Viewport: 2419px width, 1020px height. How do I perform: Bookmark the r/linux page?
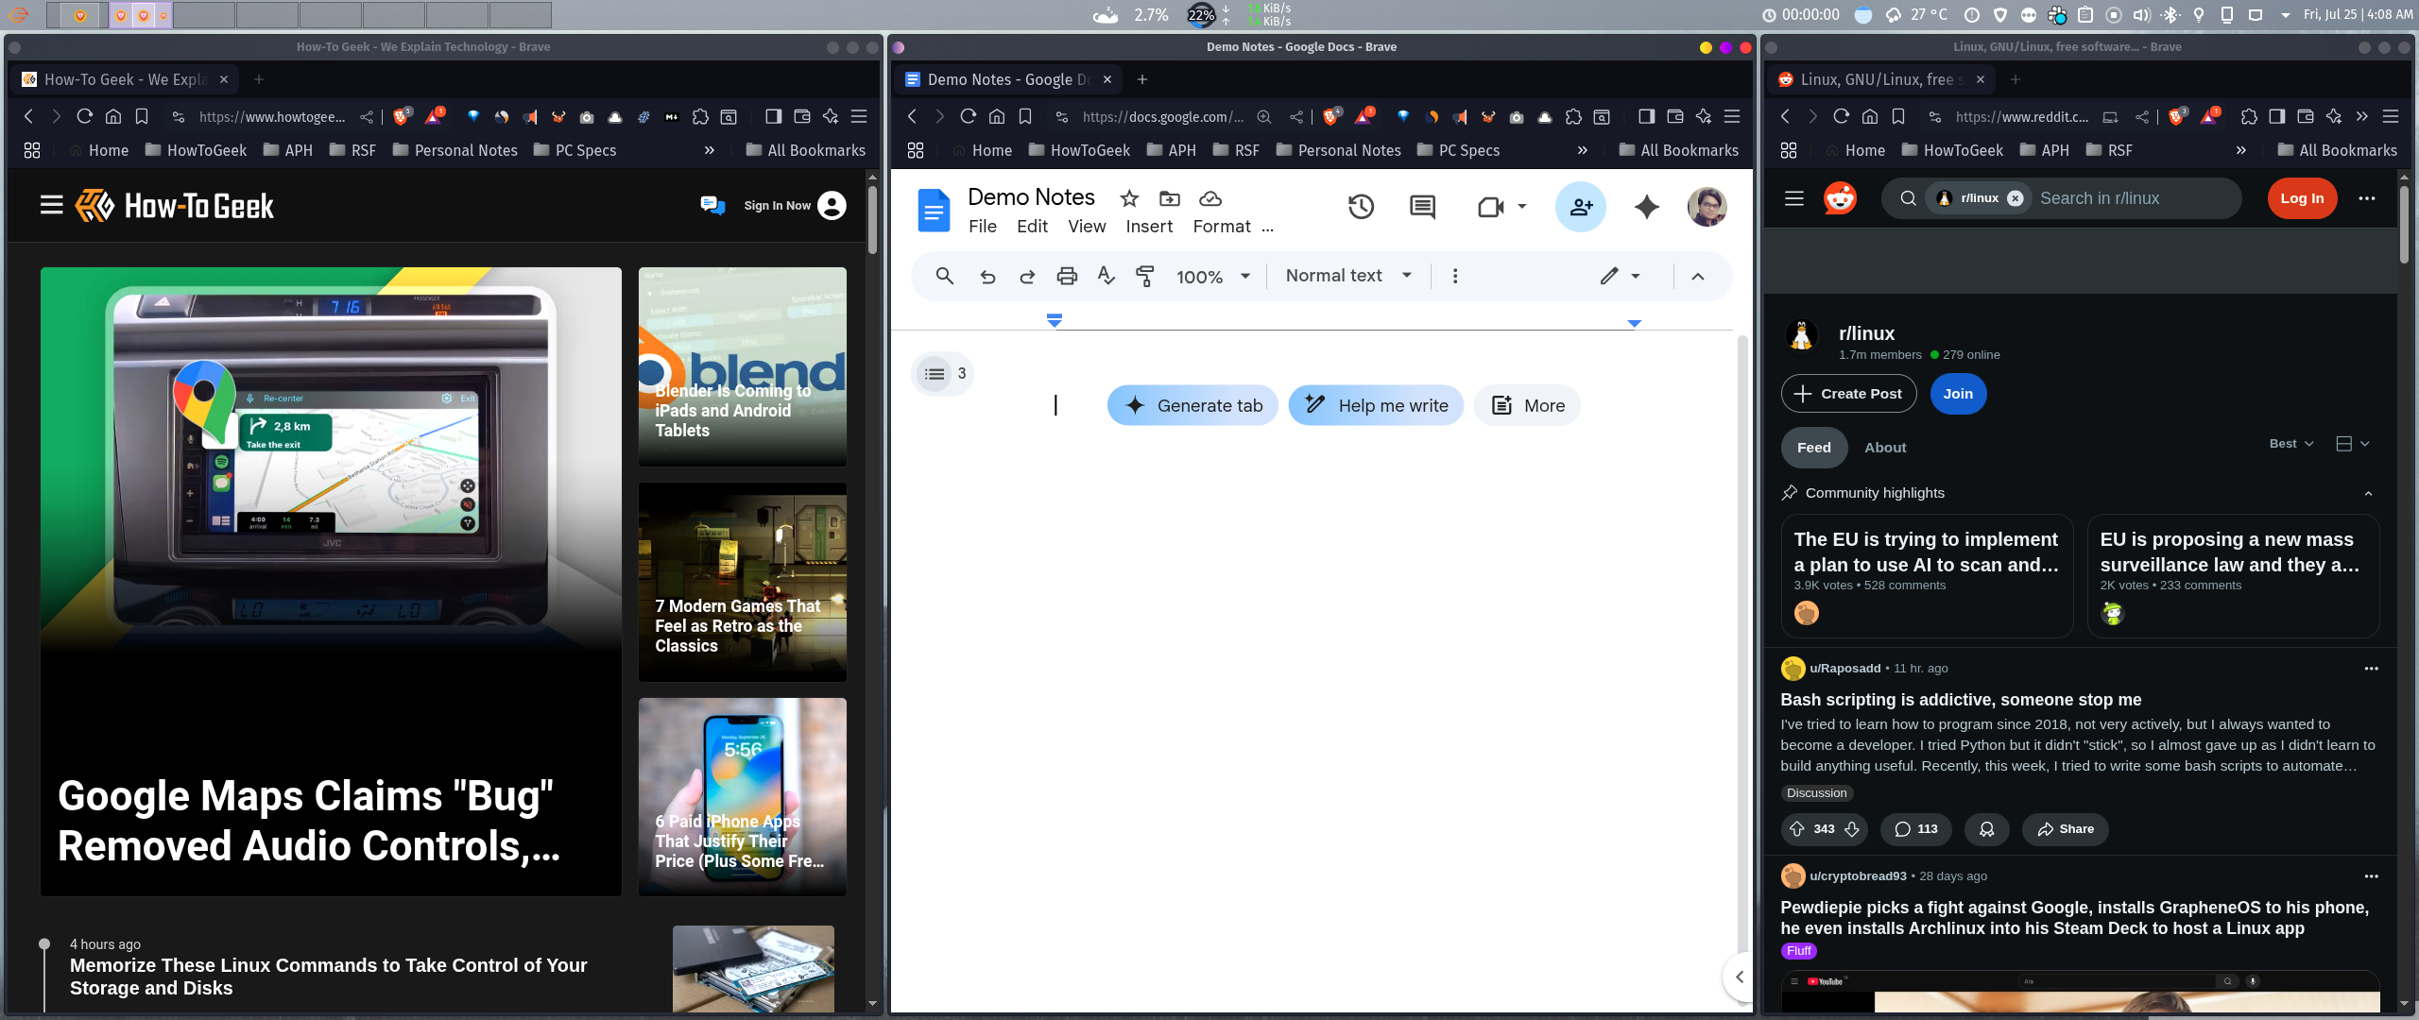point(1896,116)
